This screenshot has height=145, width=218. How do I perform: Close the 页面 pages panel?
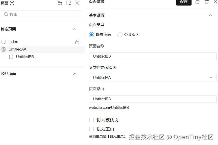tap(77, 3)
